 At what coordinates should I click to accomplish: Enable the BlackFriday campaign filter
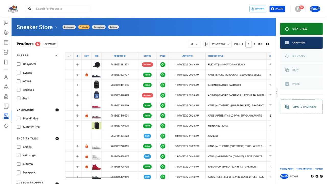click(18, 118)
